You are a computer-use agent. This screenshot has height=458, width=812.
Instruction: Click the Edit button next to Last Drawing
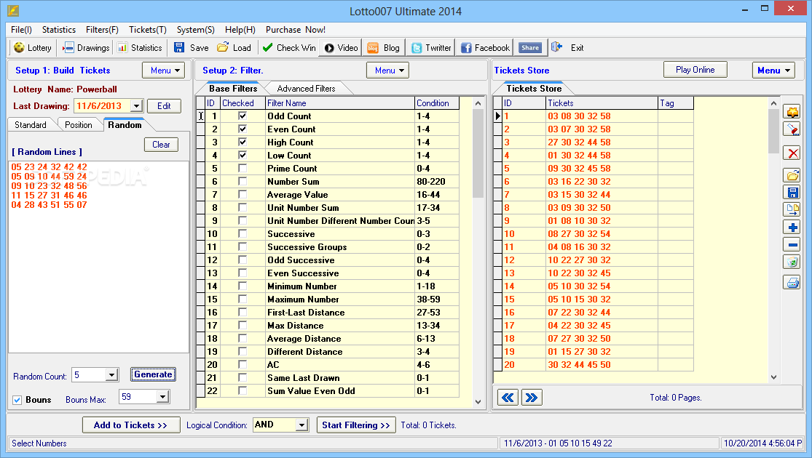pyautogui.click(x=164, y=106)
